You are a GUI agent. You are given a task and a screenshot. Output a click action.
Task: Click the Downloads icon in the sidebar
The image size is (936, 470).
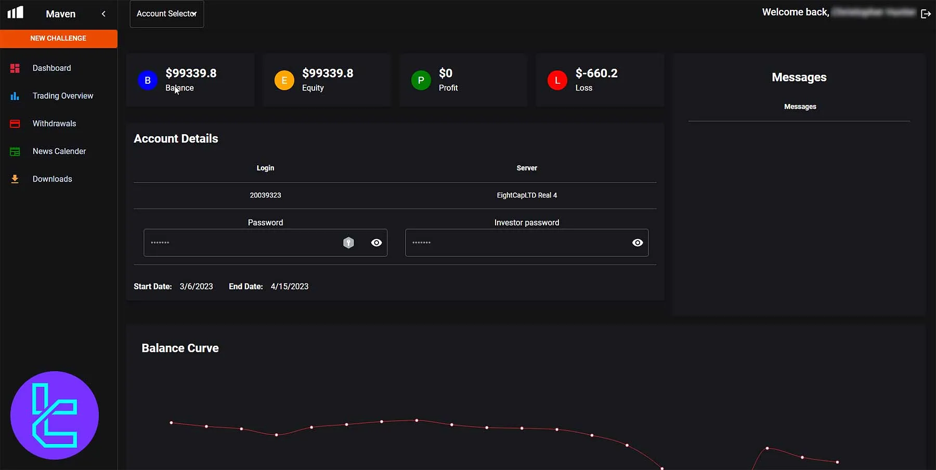click(x=15, y=179)
